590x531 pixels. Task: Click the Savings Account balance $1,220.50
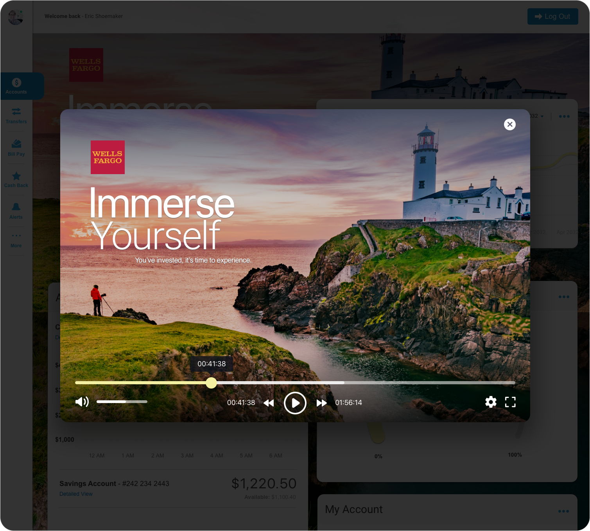(x=264, y=484)
